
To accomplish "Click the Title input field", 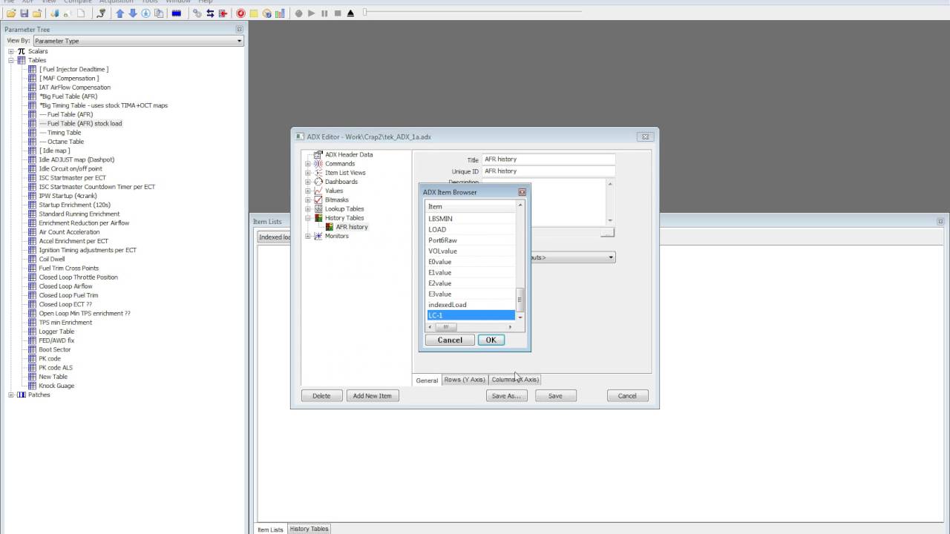I will click(x=548, y=159).
